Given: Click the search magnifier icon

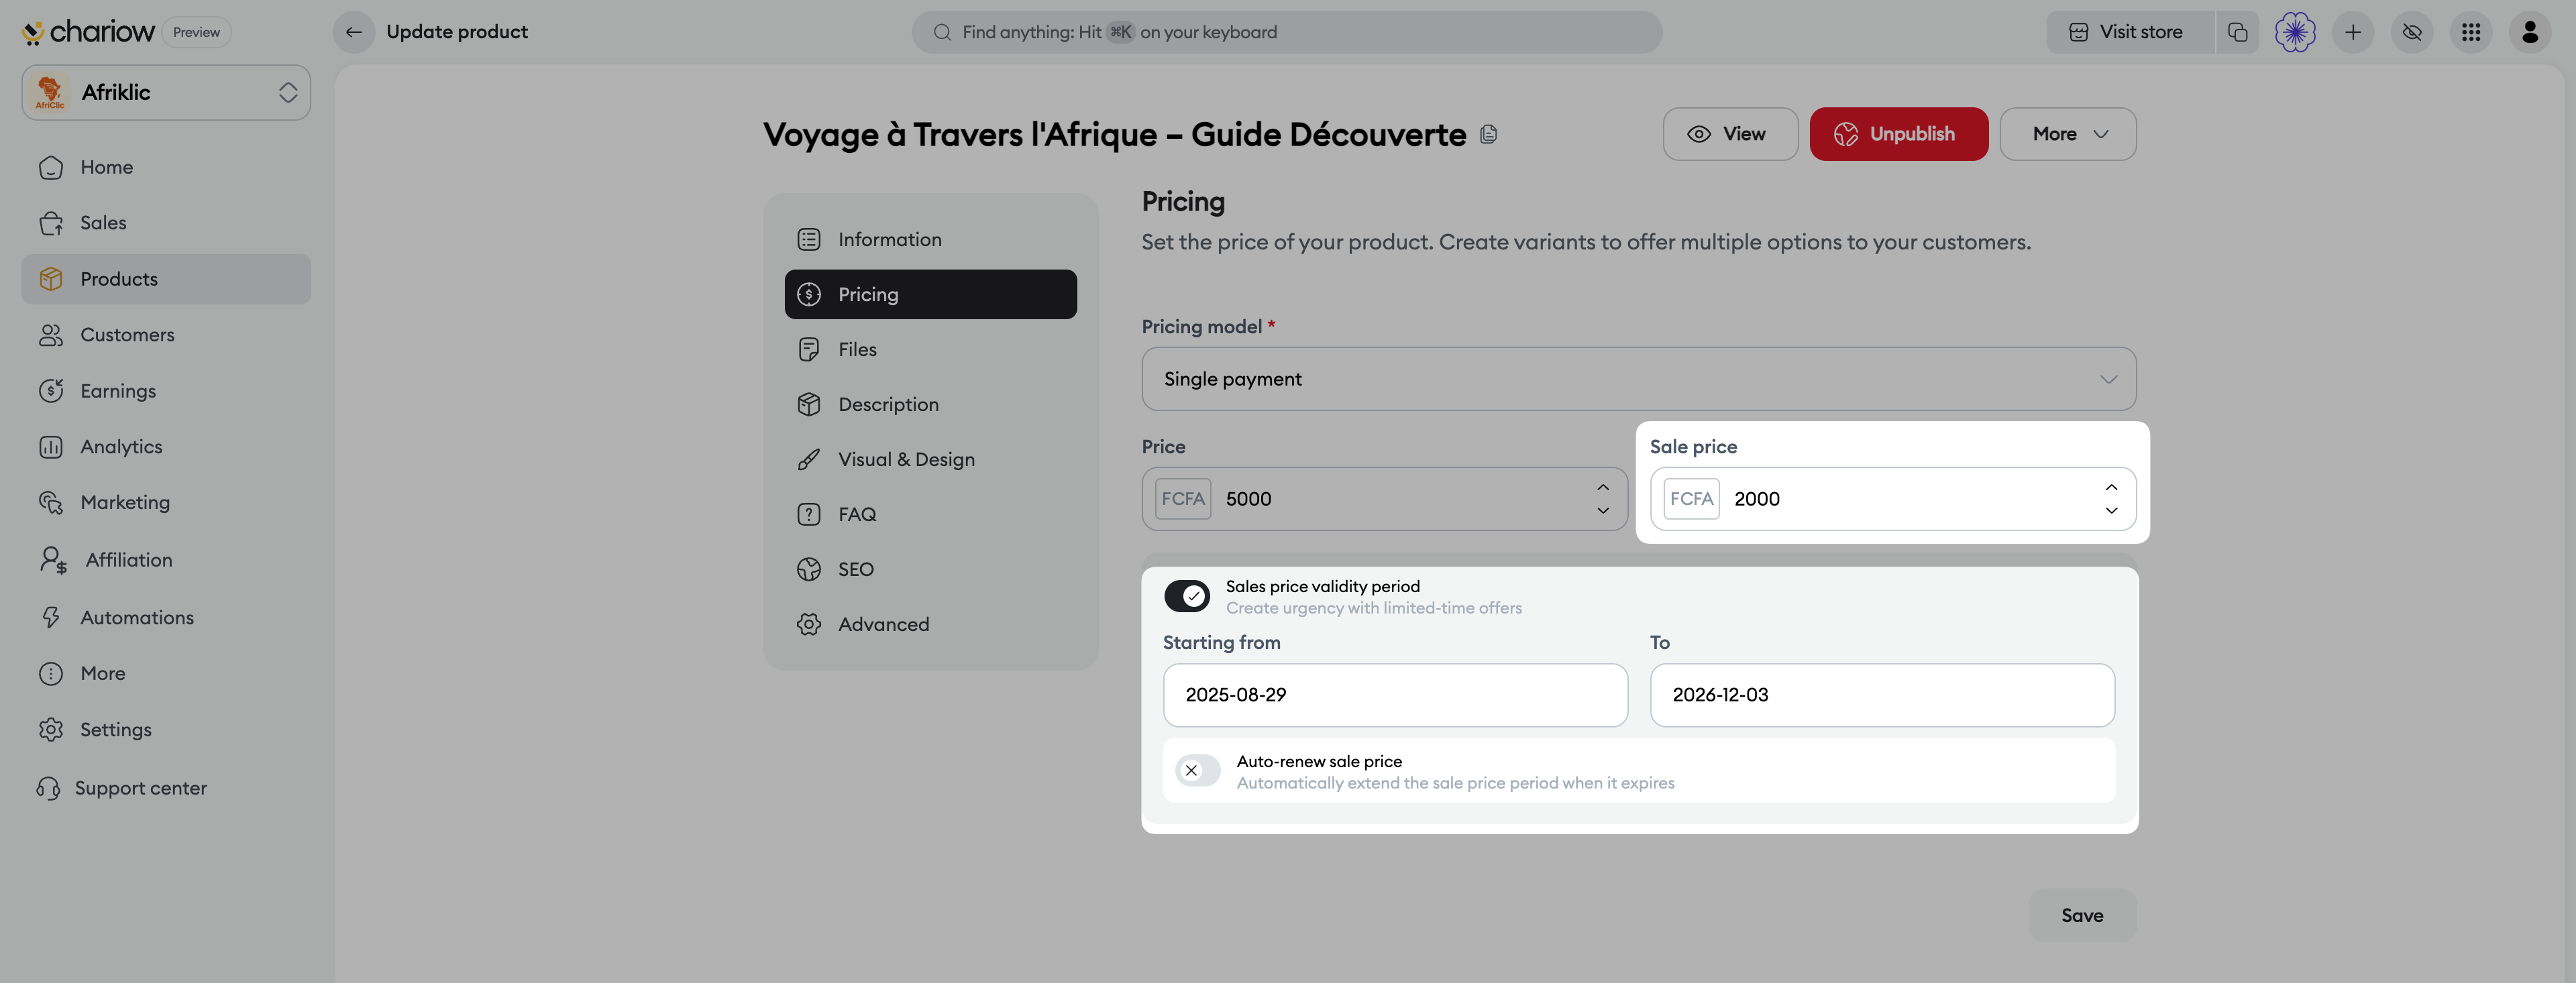Looking at the screenshot, I should coord(942,32).
